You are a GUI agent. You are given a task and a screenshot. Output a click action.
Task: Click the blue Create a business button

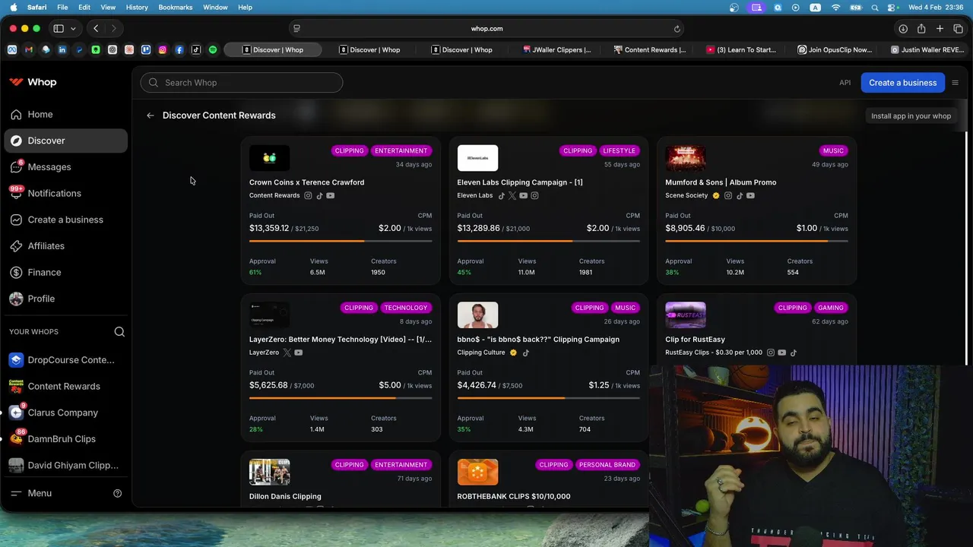[902, 83]
